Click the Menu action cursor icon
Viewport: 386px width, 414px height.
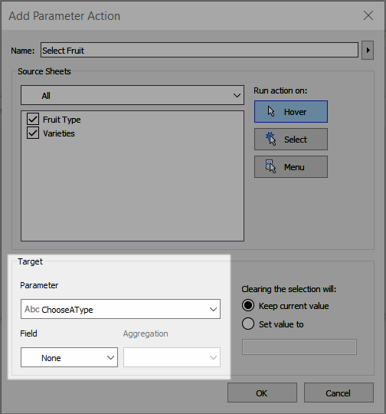[x=270, y=166]
